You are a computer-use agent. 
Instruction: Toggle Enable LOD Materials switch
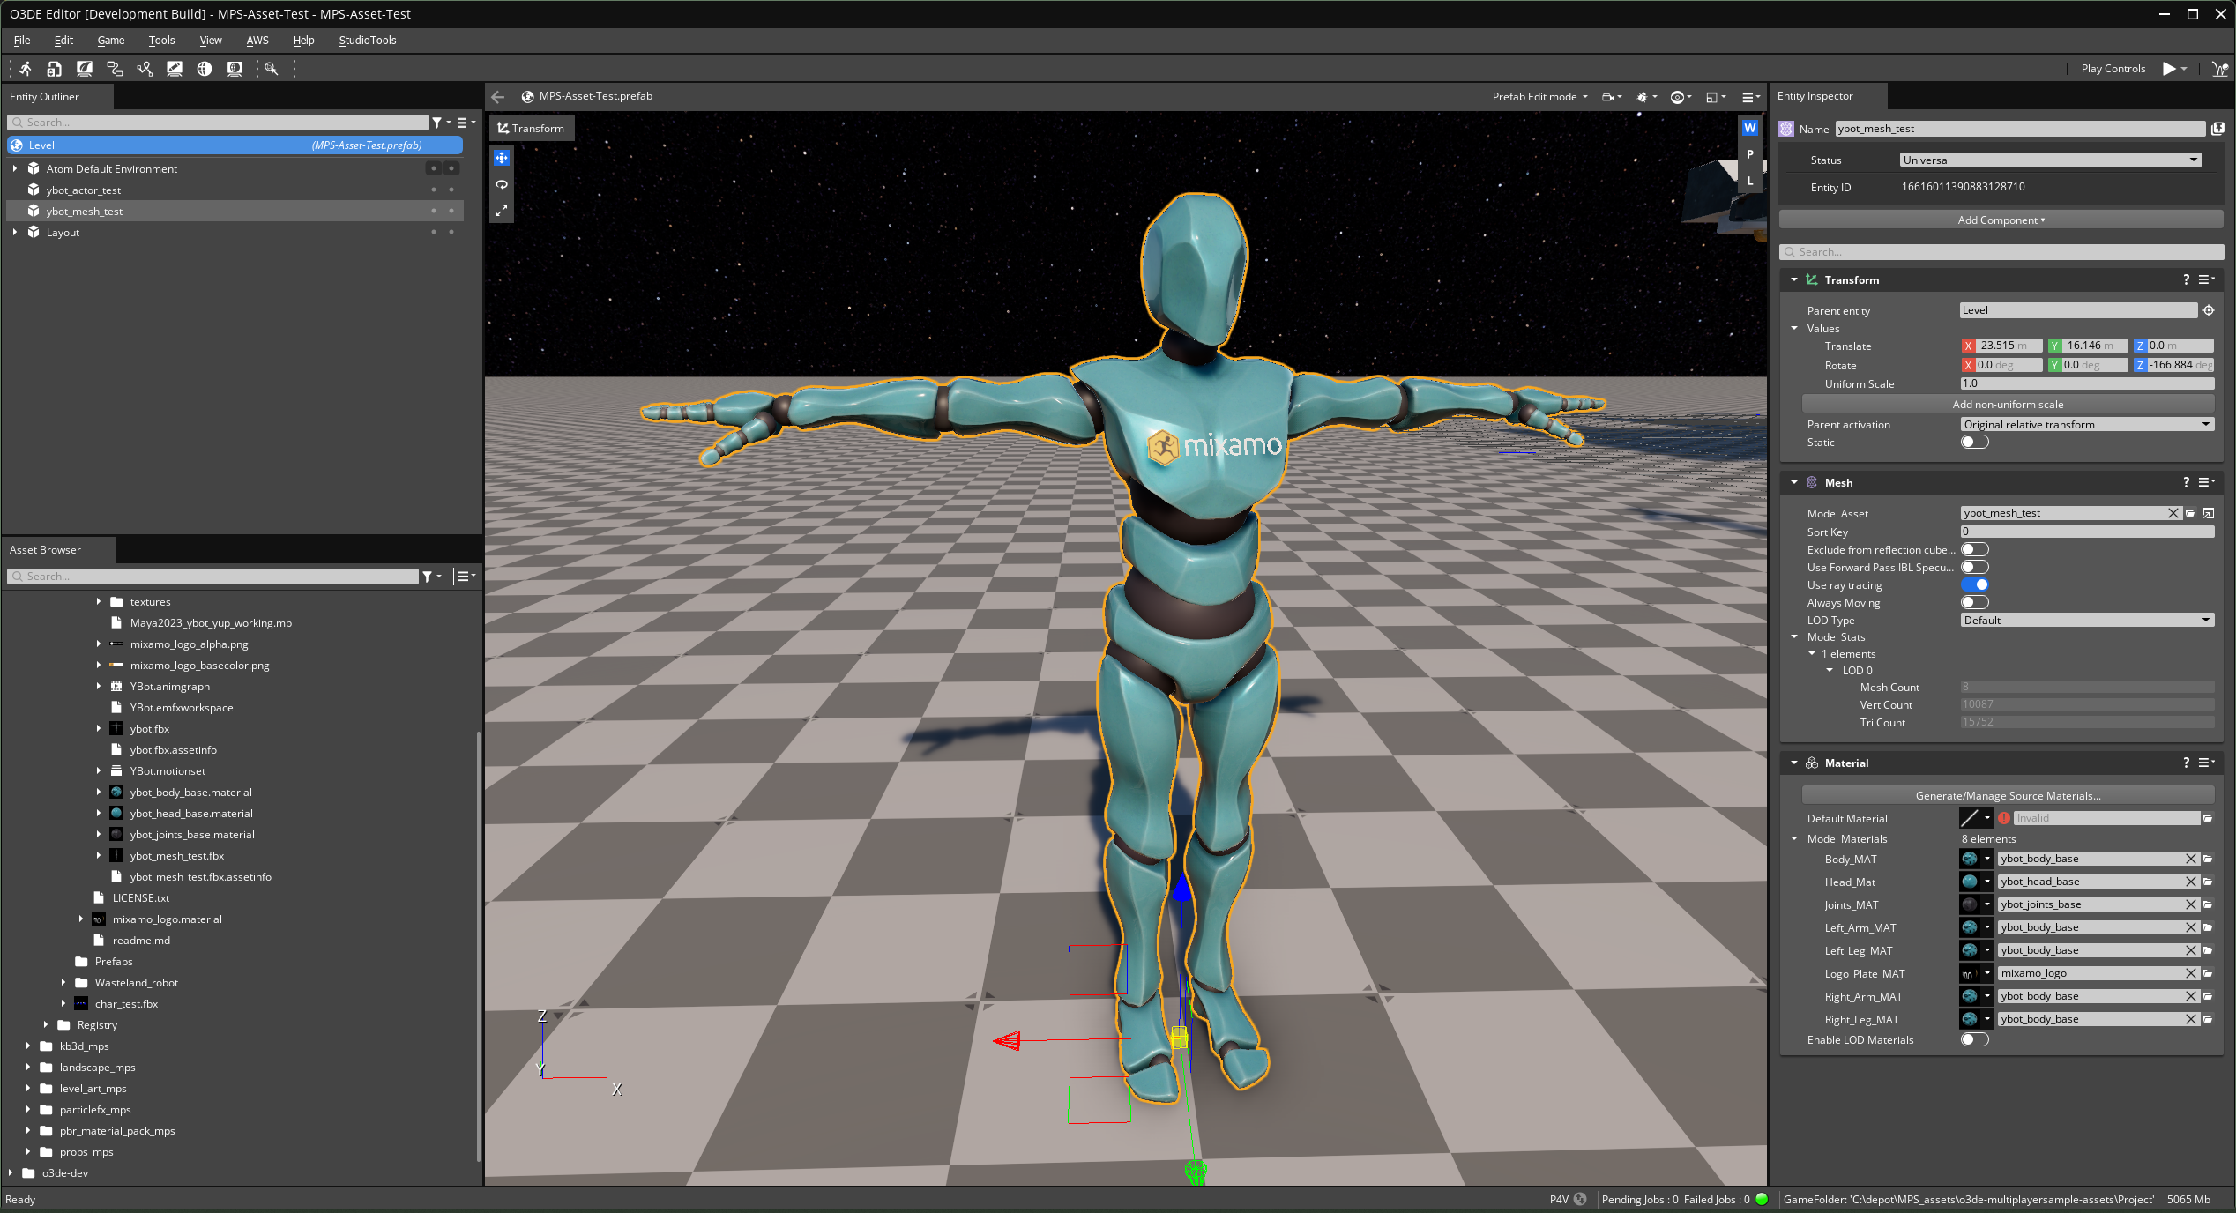pos(1975,1039)
